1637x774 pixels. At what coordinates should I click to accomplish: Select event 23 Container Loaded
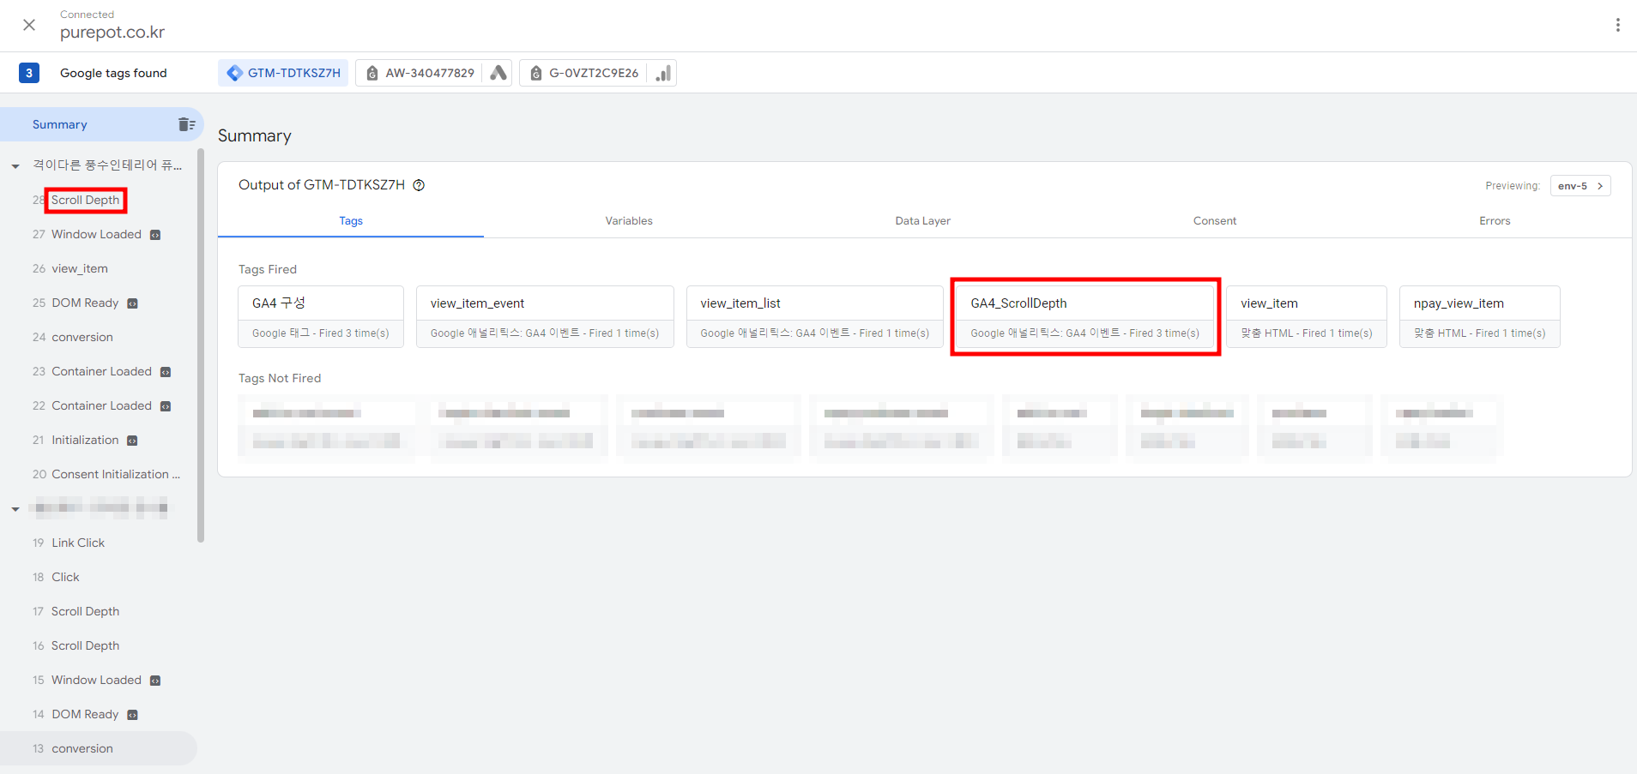[101, 371]
